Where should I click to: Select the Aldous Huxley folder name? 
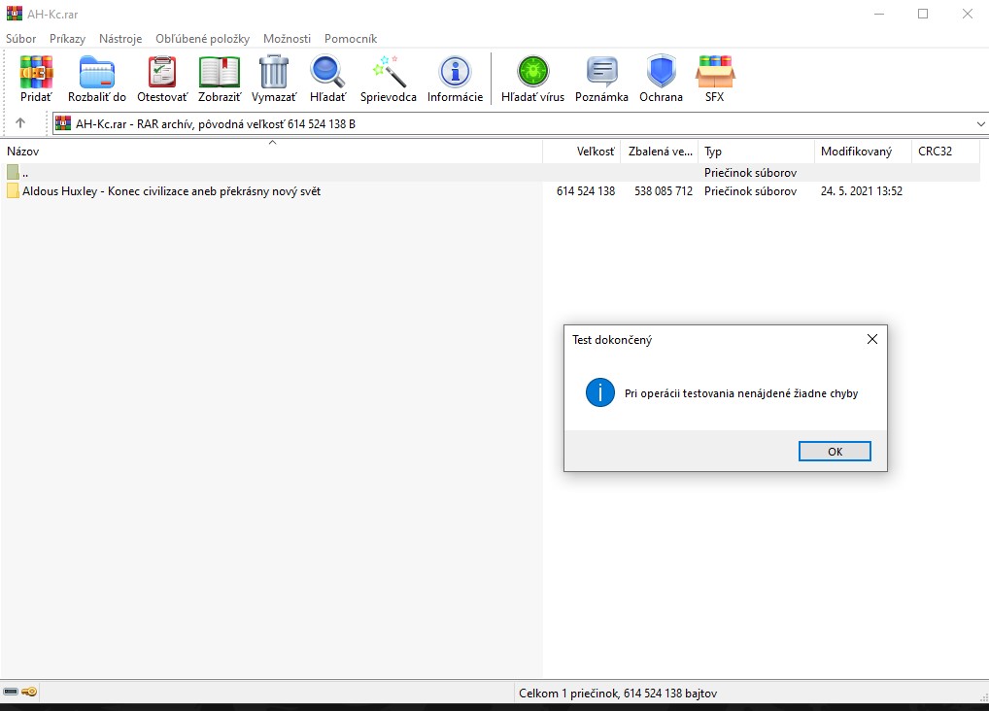point(172,191)
